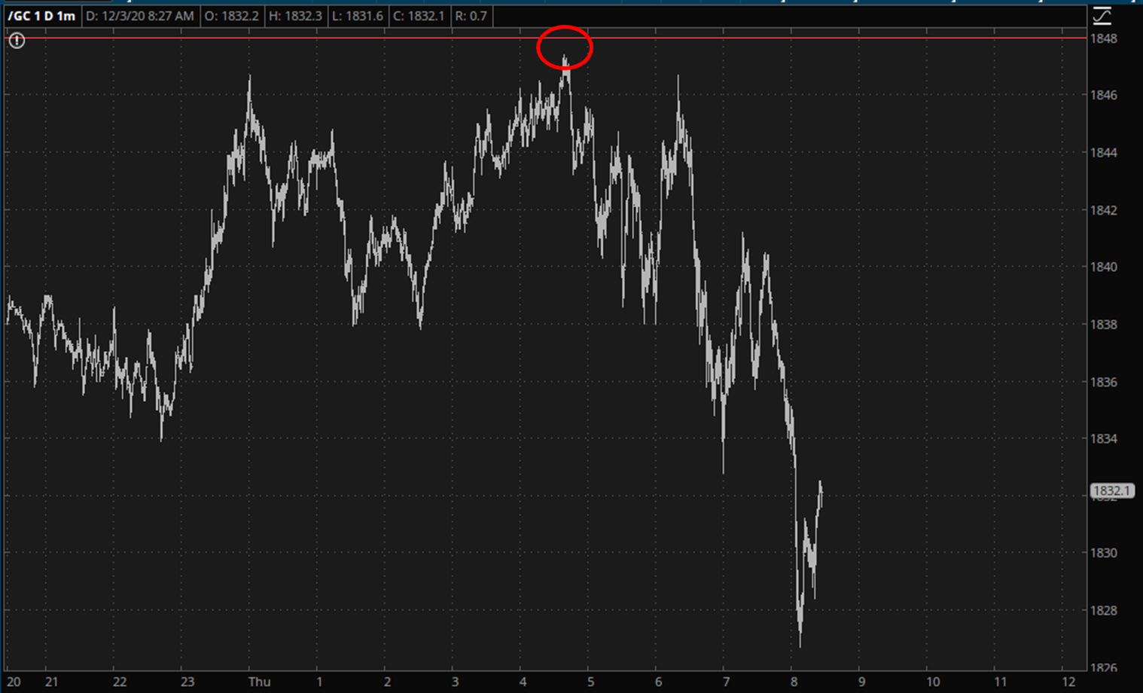Click the 1840 label on price axis
This screenshot has width=1143, height=693.
pos(1103,267)
